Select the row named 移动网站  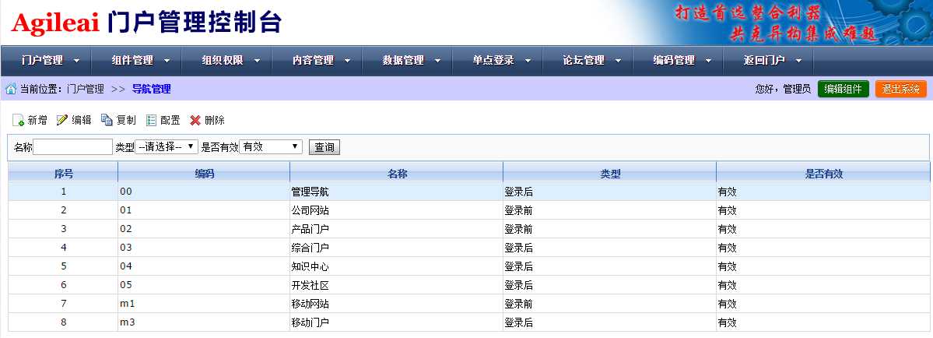tap(469, 304)
